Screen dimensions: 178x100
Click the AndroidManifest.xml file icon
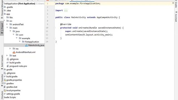[14, 52]
